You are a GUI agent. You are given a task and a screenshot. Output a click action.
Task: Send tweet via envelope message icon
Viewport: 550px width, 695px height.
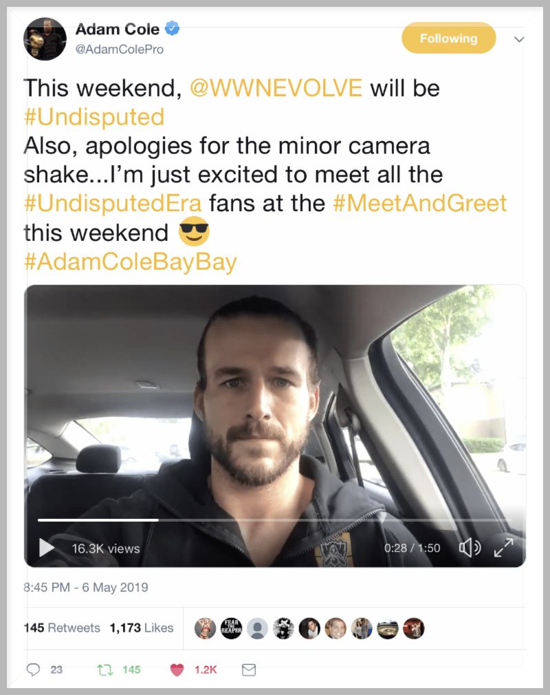[x=249, y=670]
